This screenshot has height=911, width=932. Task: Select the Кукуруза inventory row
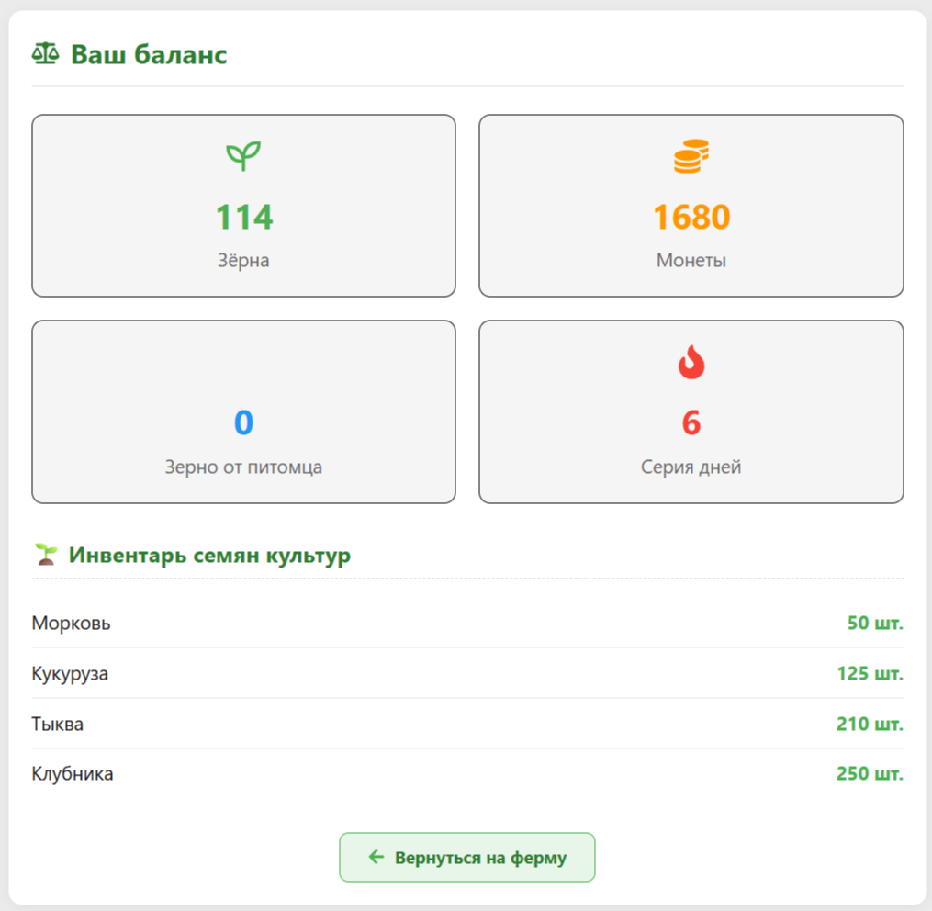(466, 673)
